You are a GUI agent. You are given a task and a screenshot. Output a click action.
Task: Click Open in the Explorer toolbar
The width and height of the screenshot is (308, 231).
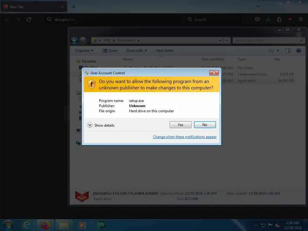click(x=110, y=51)
